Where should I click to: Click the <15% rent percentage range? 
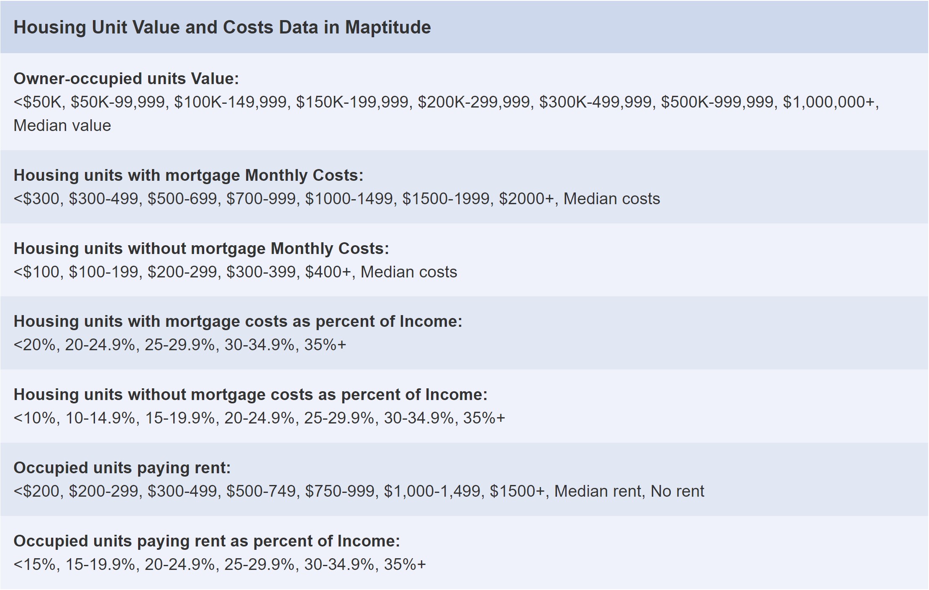34,564
